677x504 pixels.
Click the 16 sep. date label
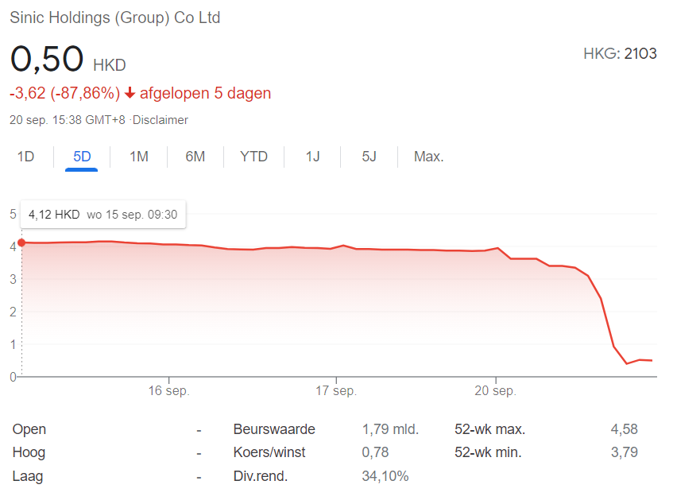[x=168, y=391]
